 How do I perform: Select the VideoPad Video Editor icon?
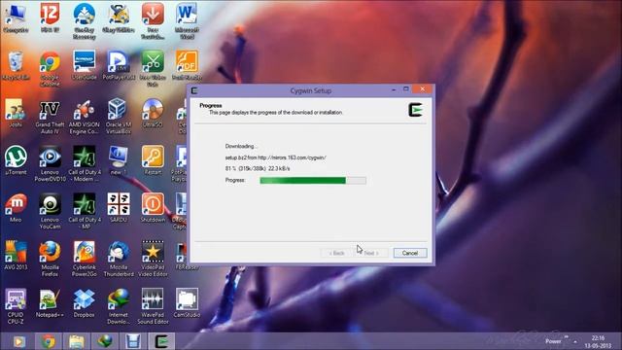pyautogui.click(x=153, y=259)
